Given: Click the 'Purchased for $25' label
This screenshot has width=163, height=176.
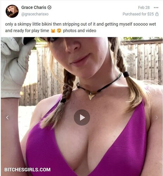Looking at the screenshot, I should [x=138, y=14].
